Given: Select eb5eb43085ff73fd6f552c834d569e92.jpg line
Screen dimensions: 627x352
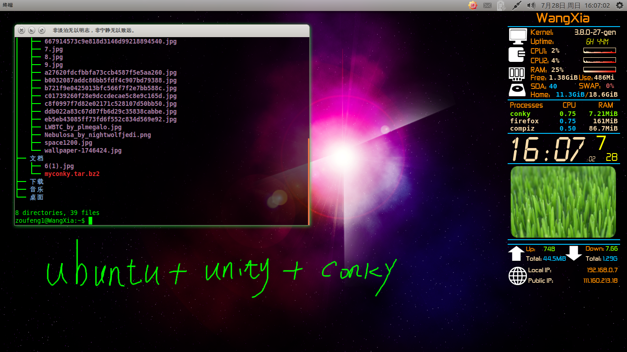Looking at the screenshot, I should (x=111, y=119).
